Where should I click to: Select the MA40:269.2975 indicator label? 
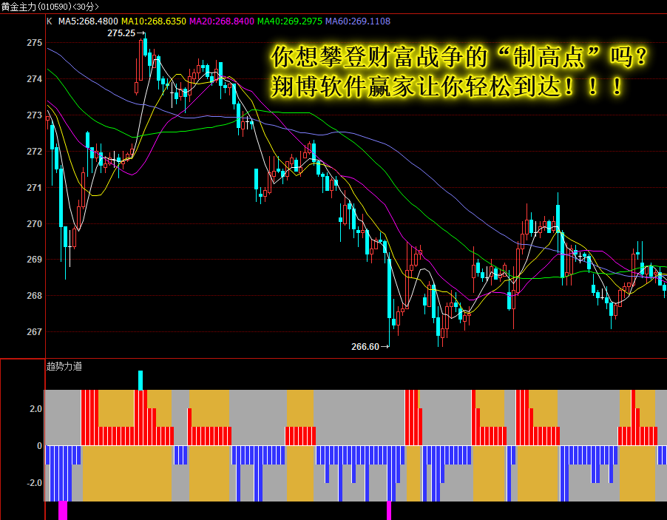290,21
